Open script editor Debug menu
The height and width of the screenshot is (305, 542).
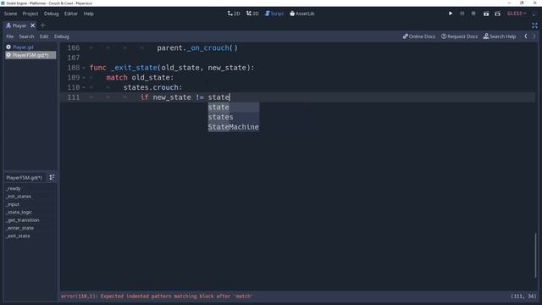(62, 36)
